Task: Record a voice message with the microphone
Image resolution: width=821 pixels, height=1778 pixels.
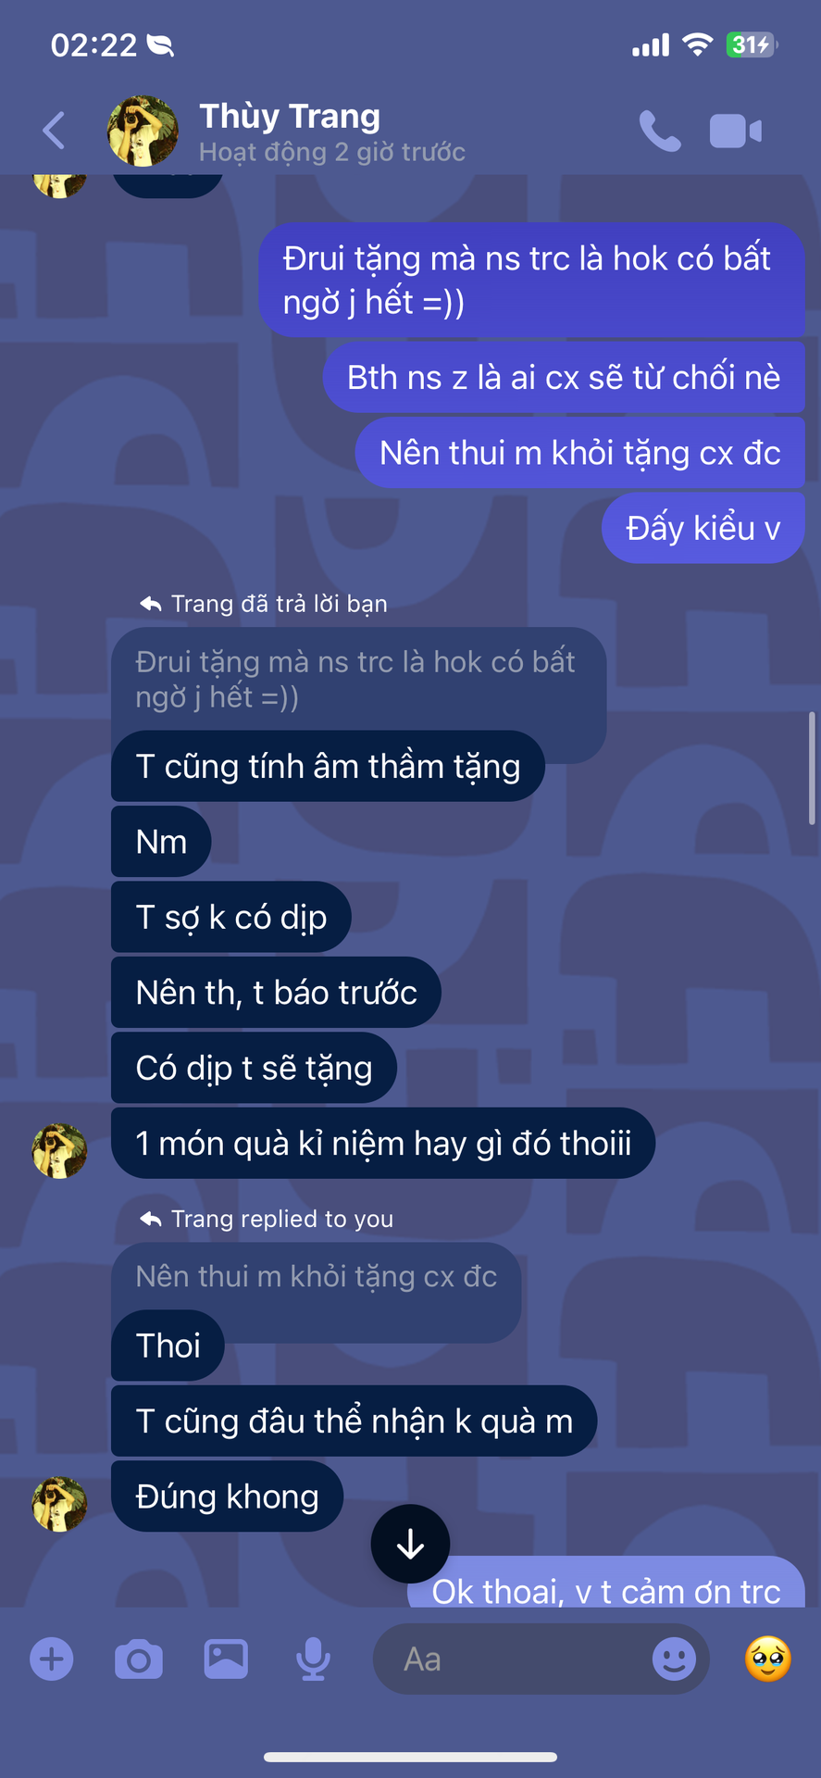Action: (x=313, y=1659)
